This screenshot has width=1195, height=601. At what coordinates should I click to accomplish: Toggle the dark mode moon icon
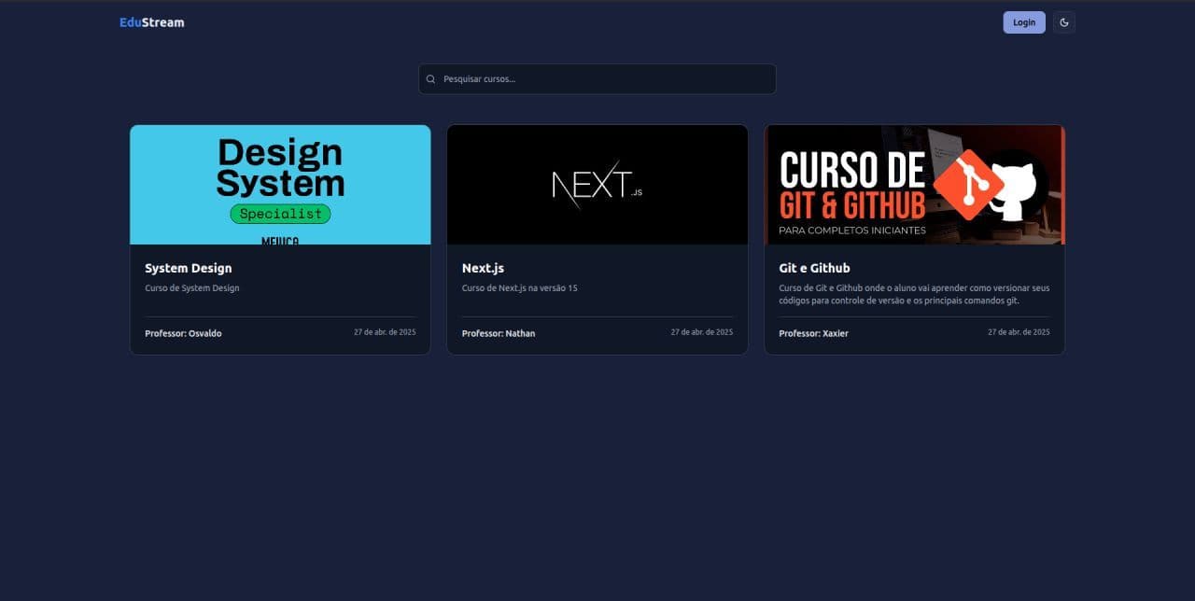coord(1064,21)
